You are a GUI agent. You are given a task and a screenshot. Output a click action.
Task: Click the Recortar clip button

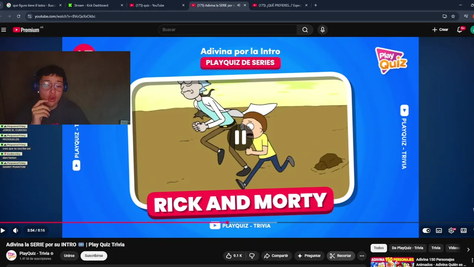tap(340, 256)
